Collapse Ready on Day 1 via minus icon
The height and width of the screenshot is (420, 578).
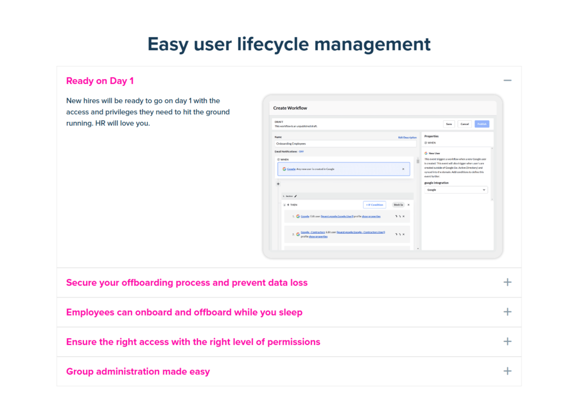click(x=507, y=80)
